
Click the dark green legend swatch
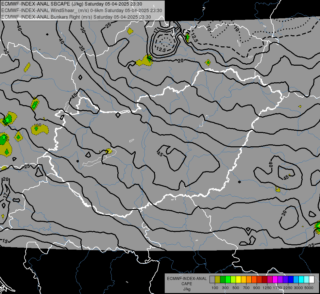(223, 280)
